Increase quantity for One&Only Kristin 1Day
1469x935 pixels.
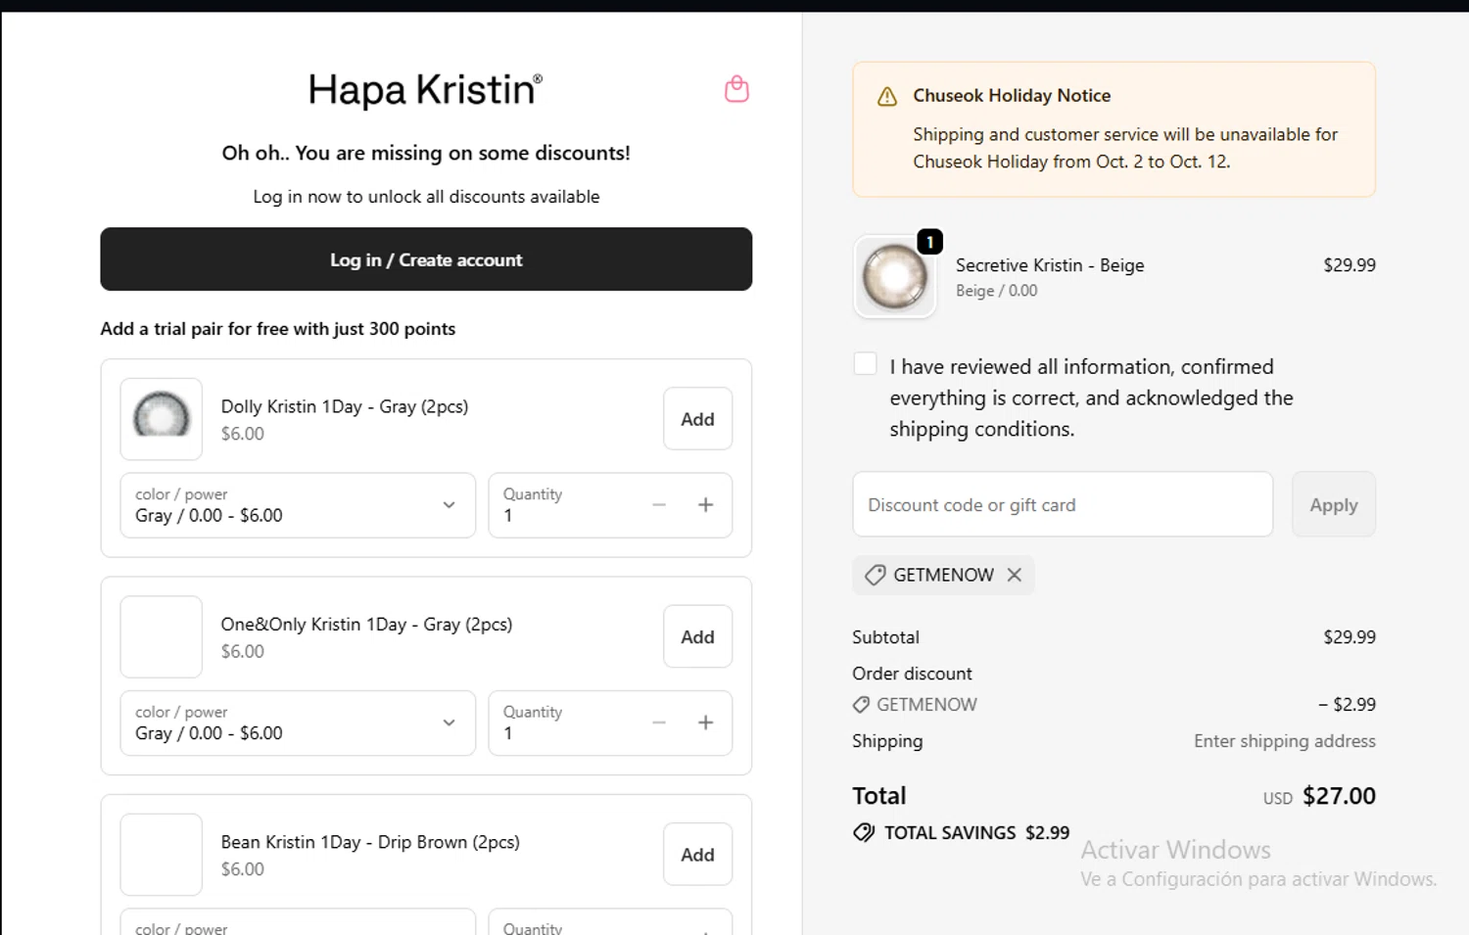click(x=705, y=723)
